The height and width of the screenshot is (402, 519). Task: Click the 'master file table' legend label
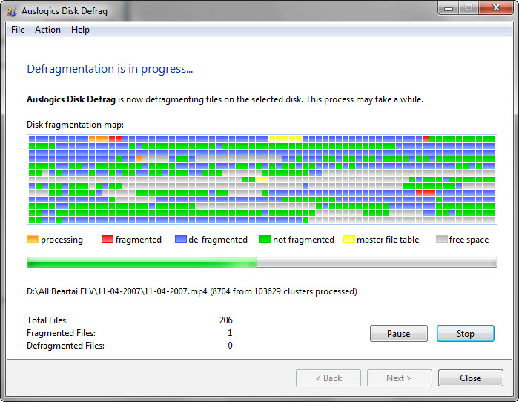point(388,240)
